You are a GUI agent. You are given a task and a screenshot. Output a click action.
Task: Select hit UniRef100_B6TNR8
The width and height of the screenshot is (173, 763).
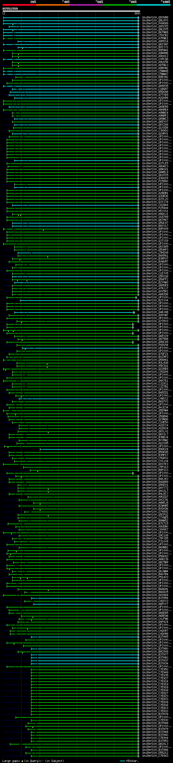(155, 32)
